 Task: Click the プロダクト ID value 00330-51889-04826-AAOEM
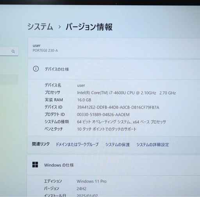[x=103, y=115]
